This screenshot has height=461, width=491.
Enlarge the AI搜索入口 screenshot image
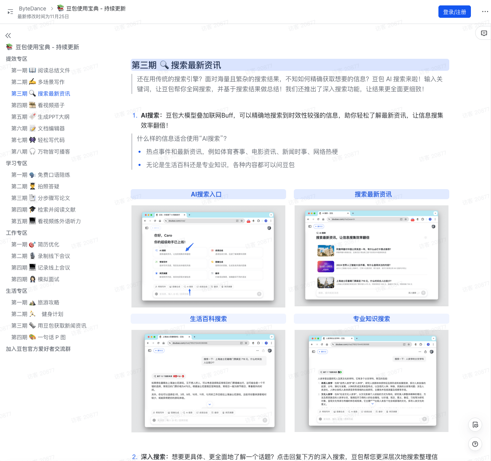[x=208, y=256]
